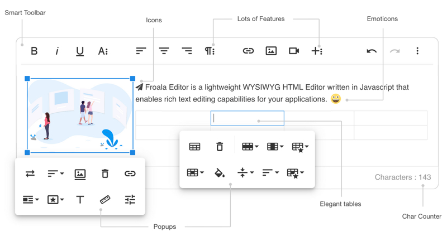Image resolution: width=447 pixels, height=236 pixels.
Task: Open the more text options menu
Action: click(x=103, y=51)
